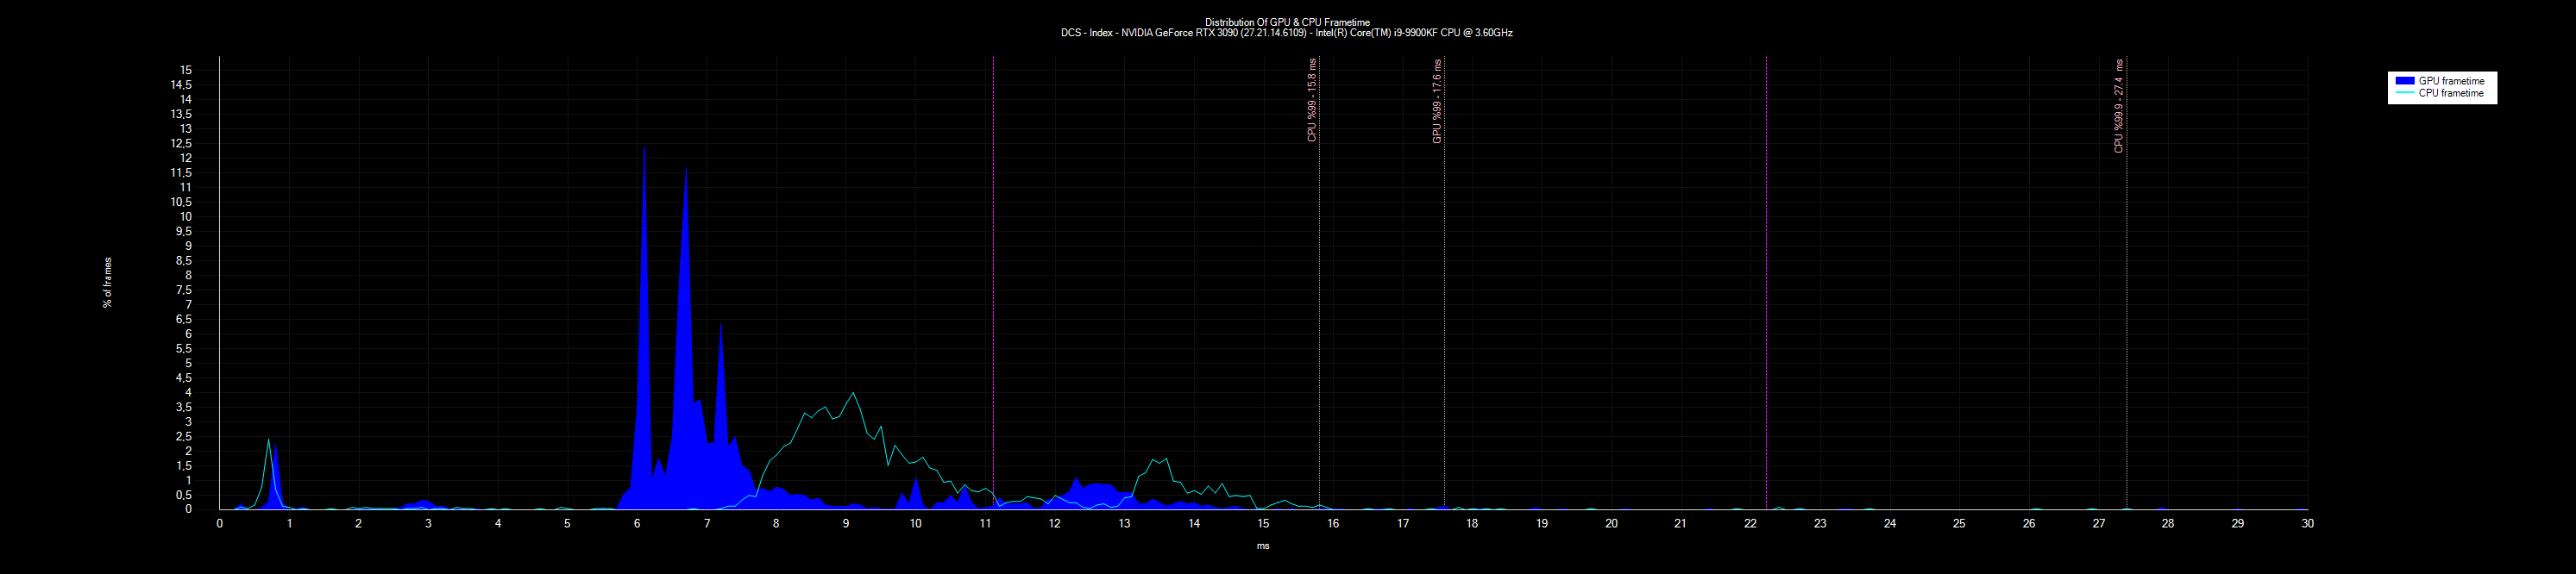
Task: Click the "% of frames" y-axis title
Action: [108, 283]
